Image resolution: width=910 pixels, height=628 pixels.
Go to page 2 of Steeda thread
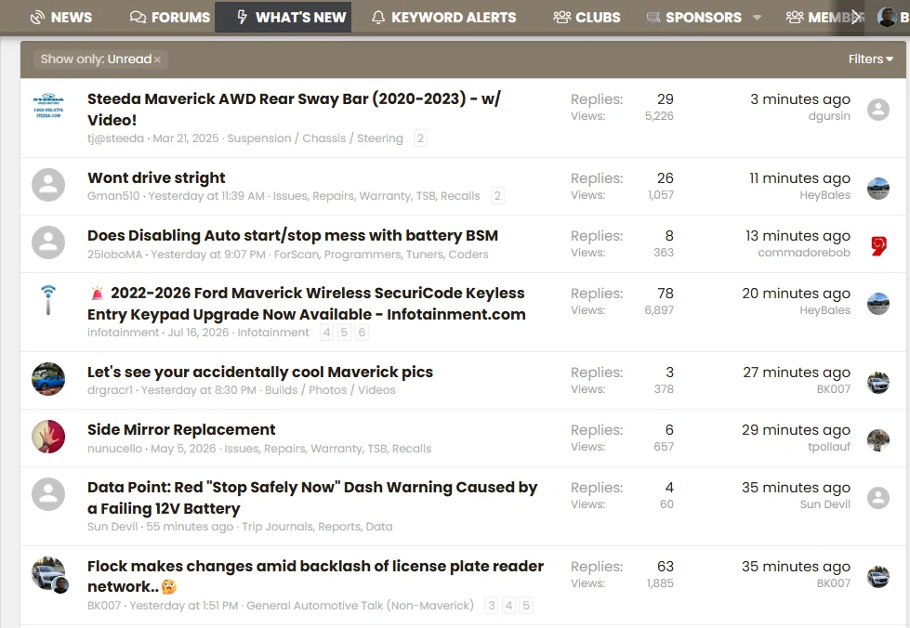coord(421,138)
